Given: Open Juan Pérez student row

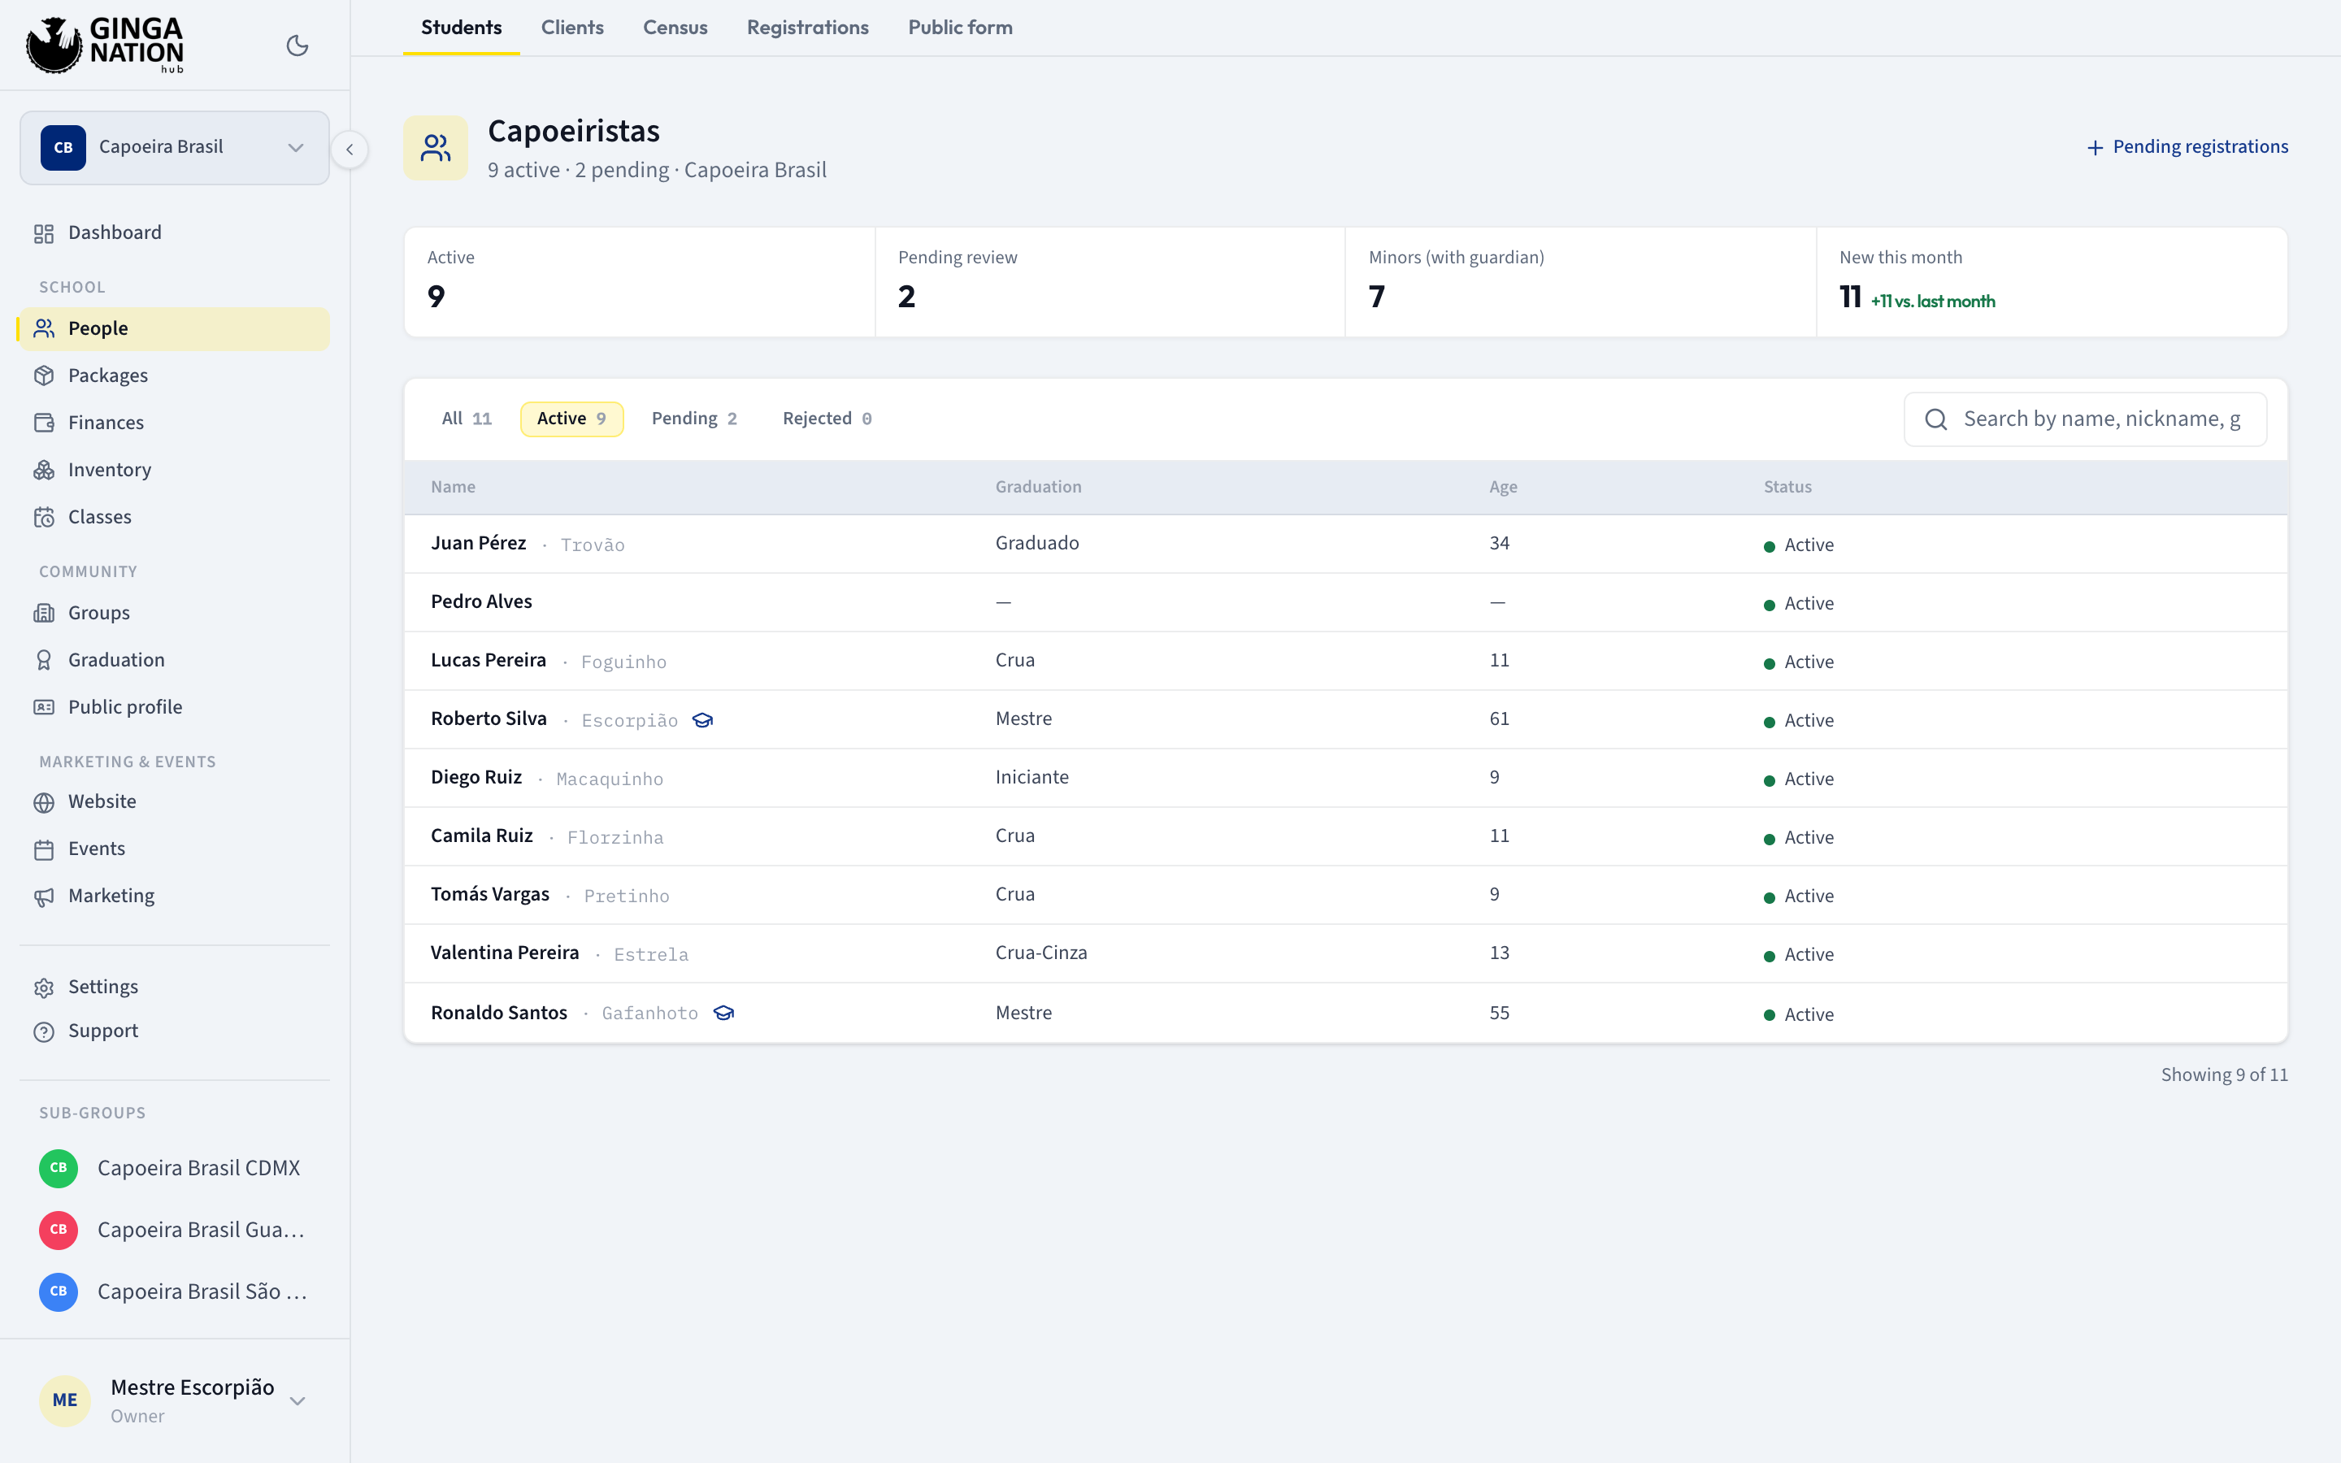Looking at the screenshot, I should click(x=1345, y=544).
